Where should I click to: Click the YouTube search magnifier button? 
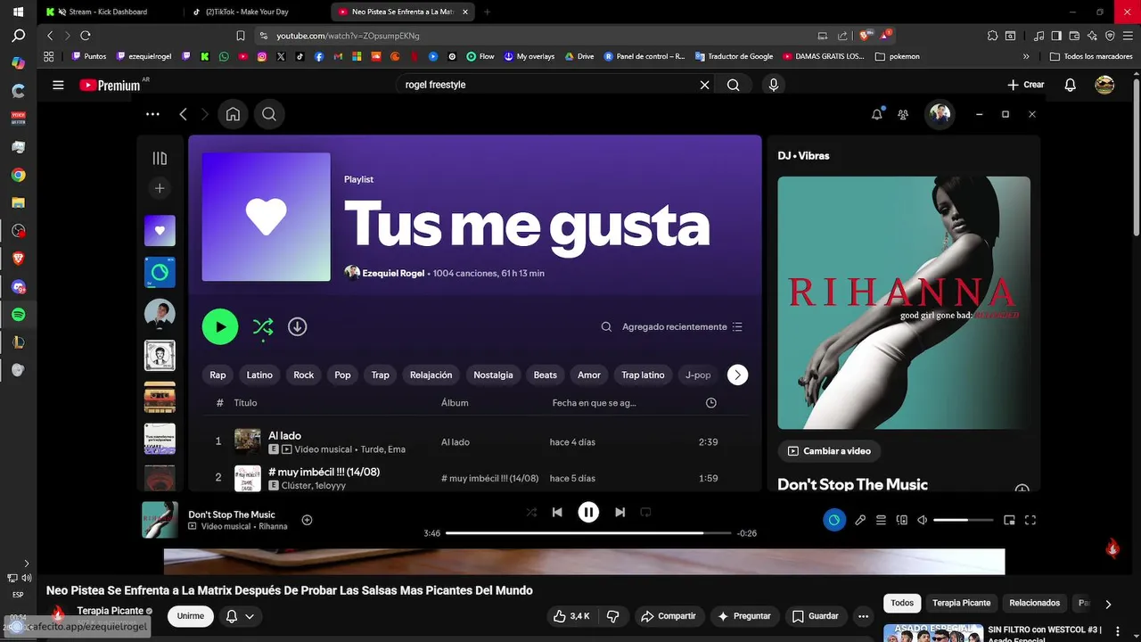pyautogui.click(x=734, y=85)
